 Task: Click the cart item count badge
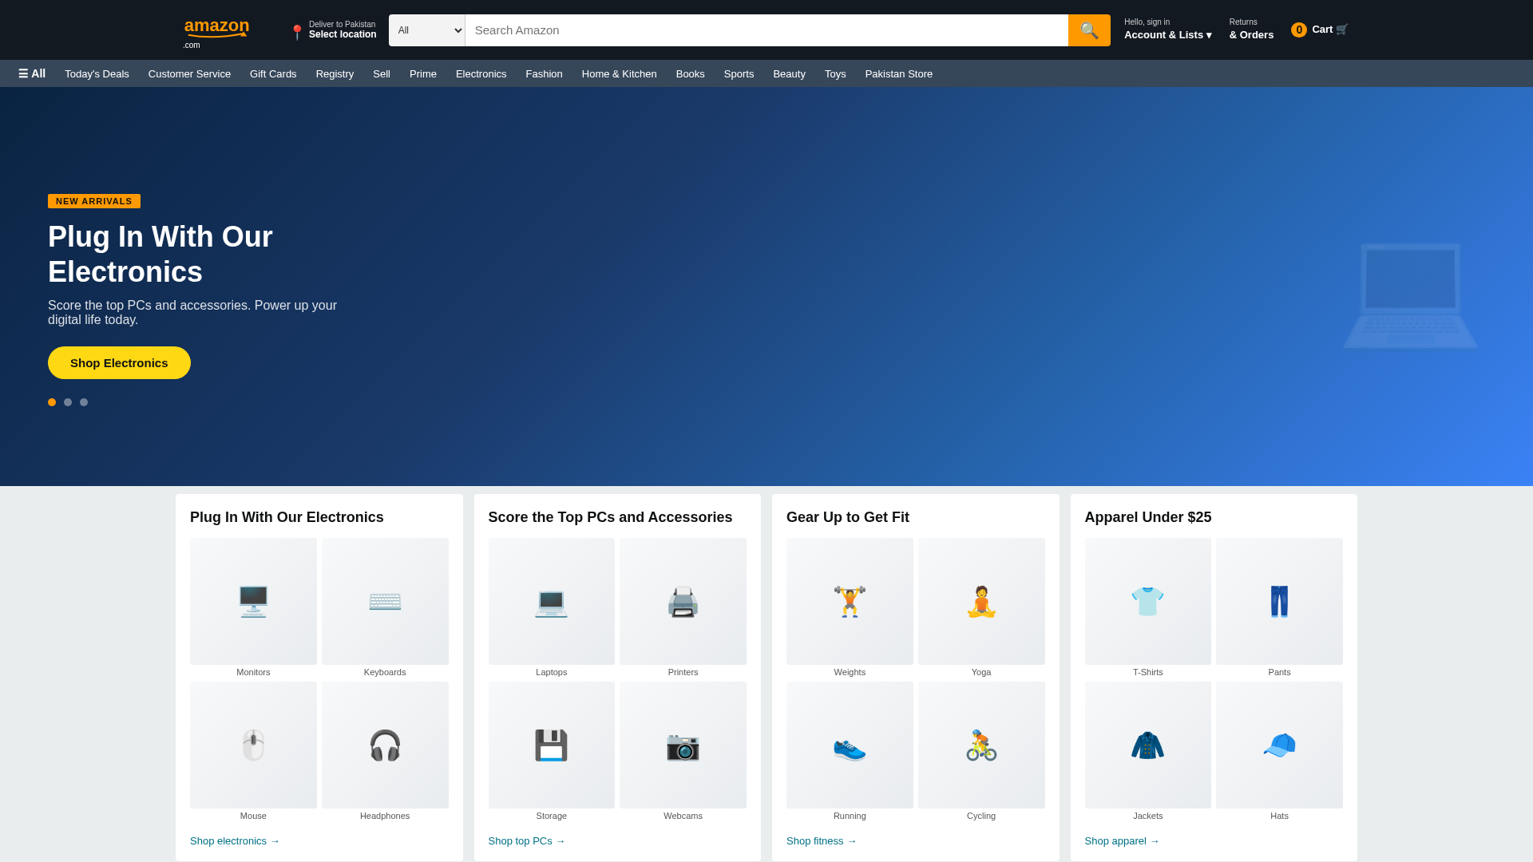tap(1299, 30)
